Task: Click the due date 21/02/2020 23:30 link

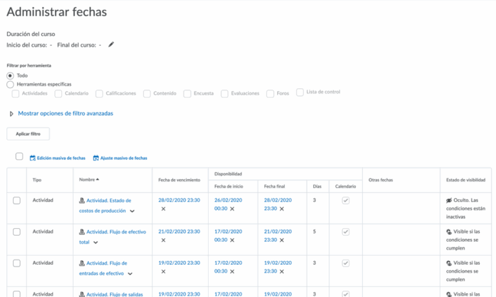Action: click(x=179, y=231)
